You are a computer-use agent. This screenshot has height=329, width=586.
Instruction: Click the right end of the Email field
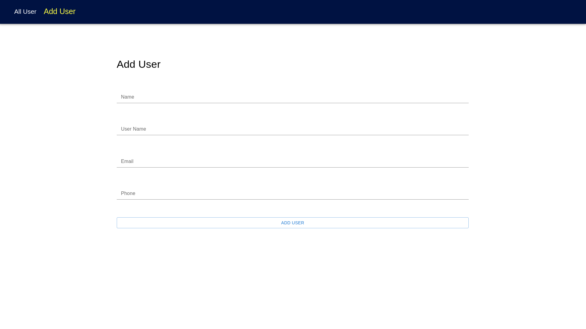coord(458,161)
